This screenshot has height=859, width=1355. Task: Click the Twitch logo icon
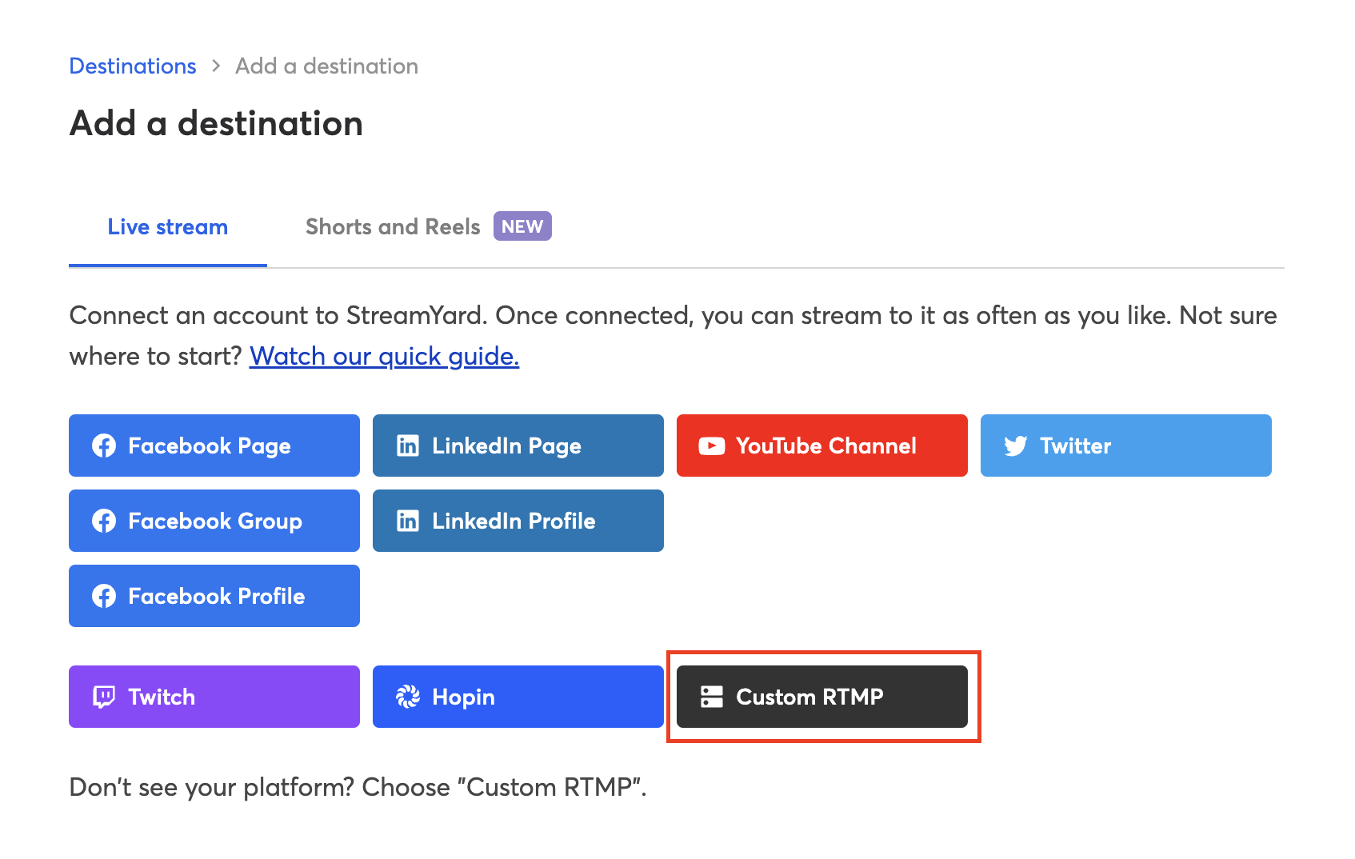coord(104,697)
